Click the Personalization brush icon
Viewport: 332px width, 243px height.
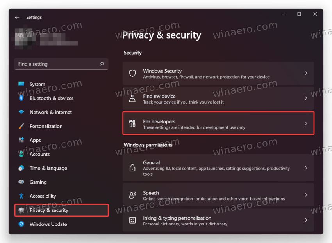click(x=21, y=126)
